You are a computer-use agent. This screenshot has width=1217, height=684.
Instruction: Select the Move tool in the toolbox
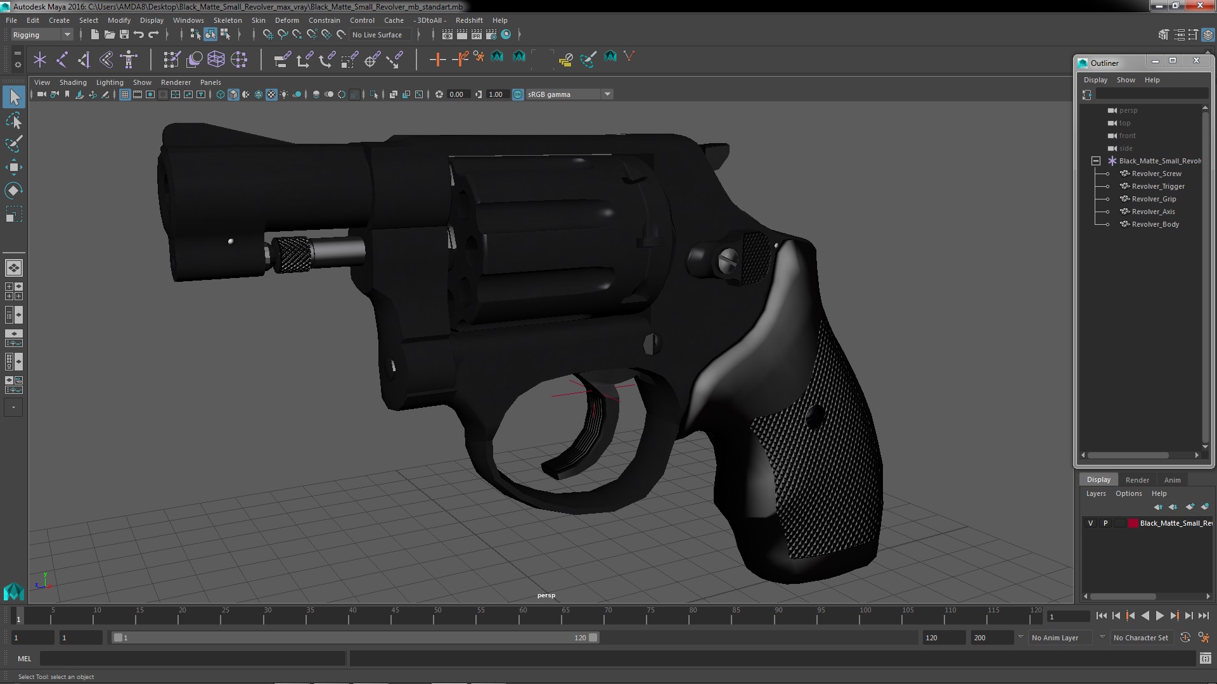[13, 167]
